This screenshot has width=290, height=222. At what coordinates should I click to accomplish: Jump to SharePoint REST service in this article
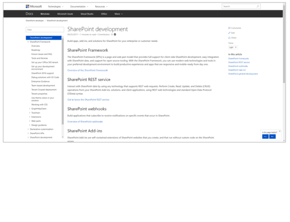tap(239, 62)
